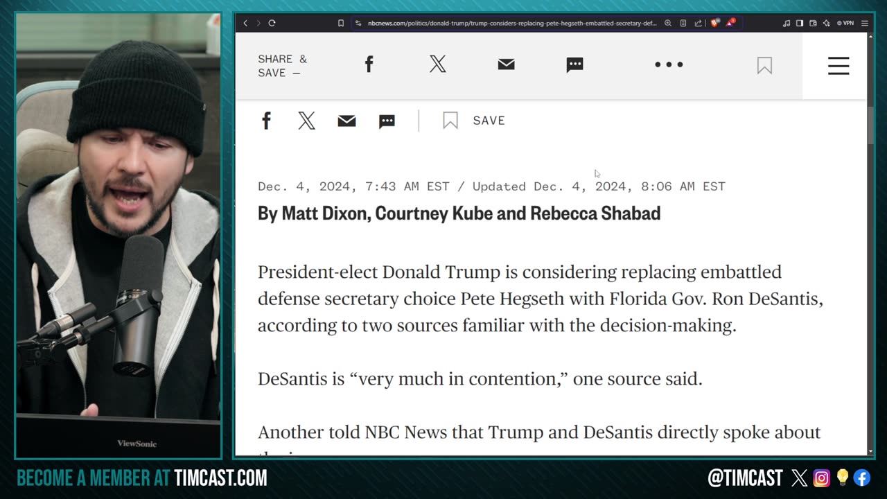Click 'Updated Dec. 4, 2024, 8:06 AM EST' text
The height and width of the screenshot is (499, 887).
point(599,186)
